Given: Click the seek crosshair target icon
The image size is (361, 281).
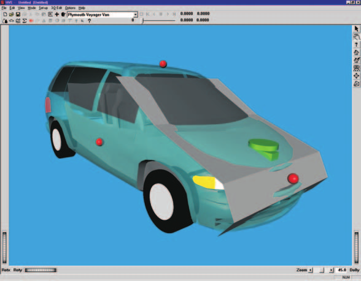Looking at the screenshot, I should click(x=356, y=75).
